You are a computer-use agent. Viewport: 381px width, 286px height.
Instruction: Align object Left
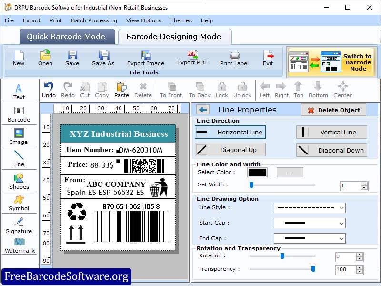pos(264,90)
